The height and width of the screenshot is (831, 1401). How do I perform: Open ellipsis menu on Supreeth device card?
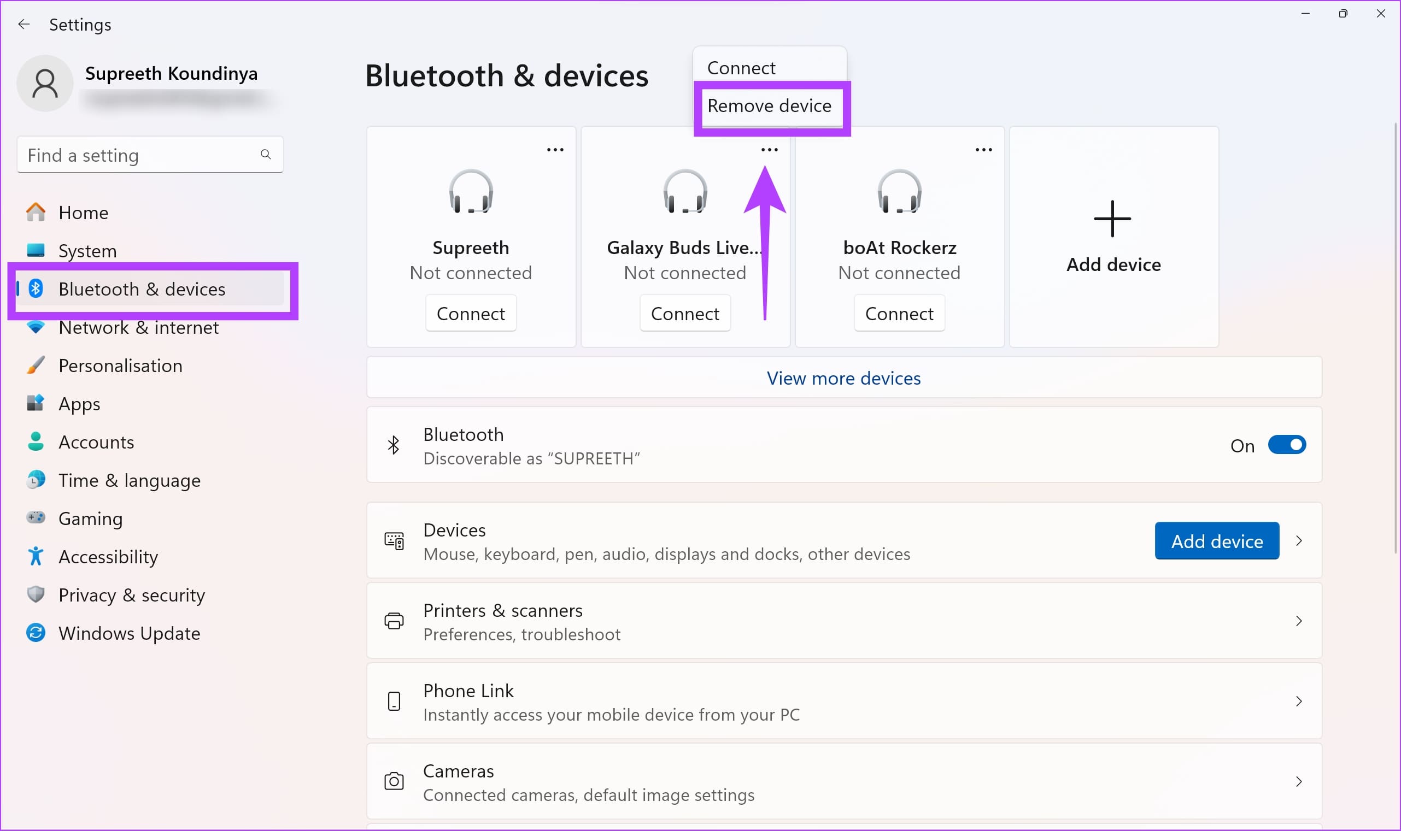(x=556, y=149)
